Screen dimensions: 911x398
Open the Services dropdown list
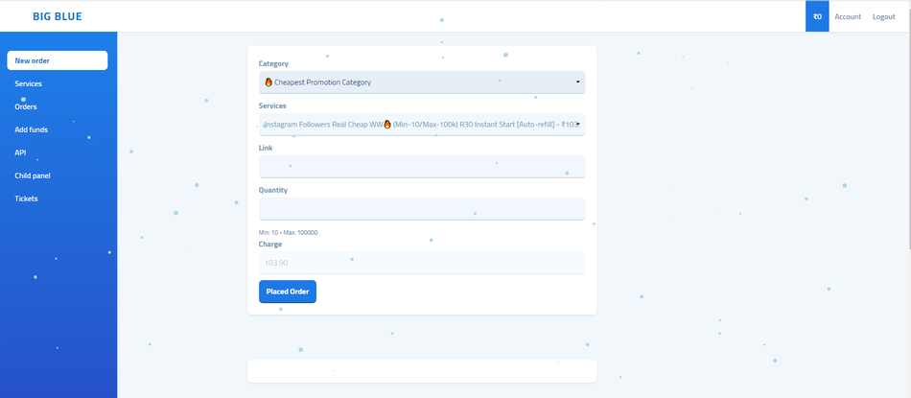coord(412,125)
